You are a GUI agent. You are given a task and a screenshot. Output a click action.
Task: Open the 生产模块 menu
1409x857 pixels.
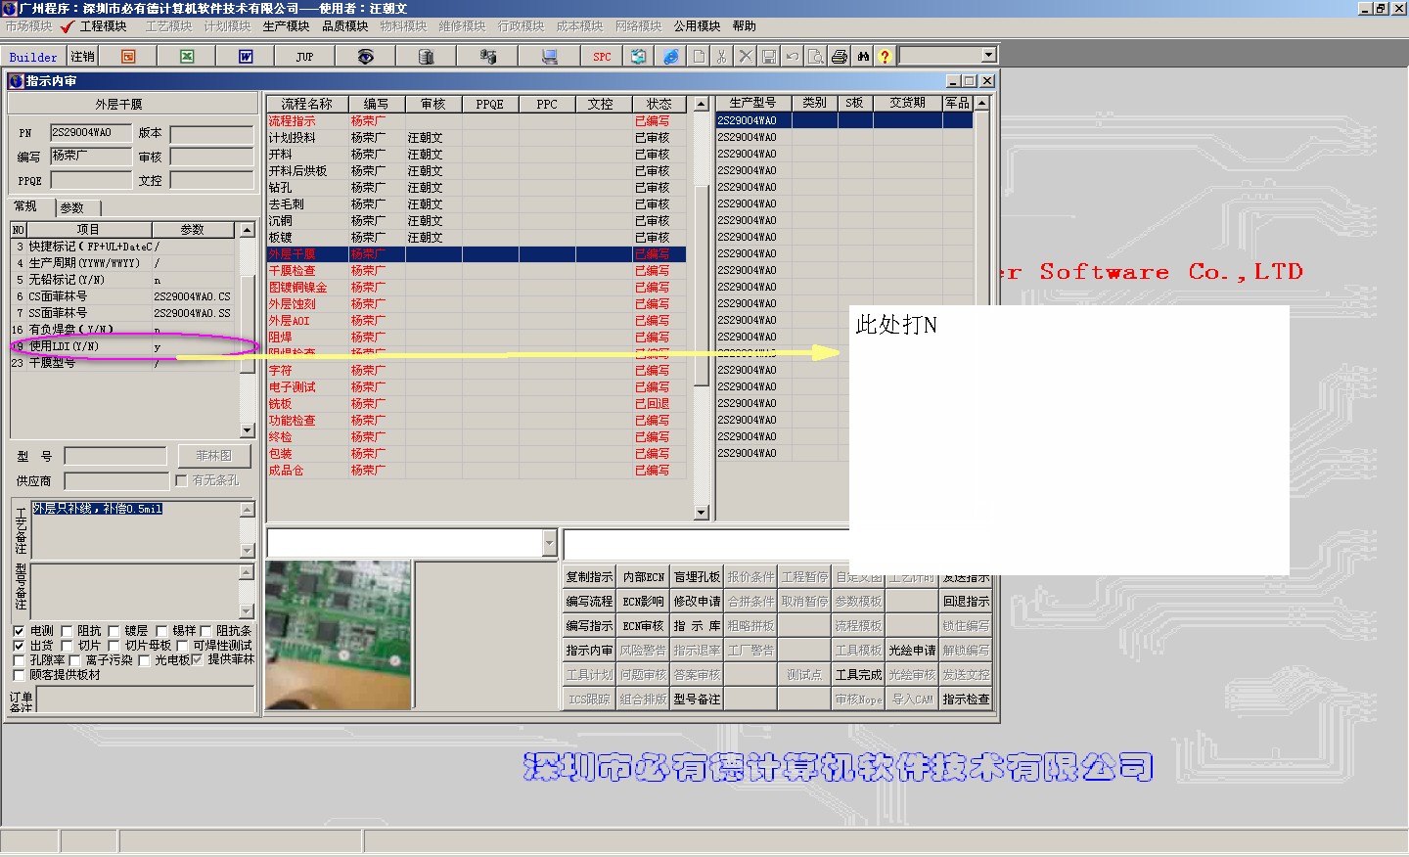tap(286, 26)
